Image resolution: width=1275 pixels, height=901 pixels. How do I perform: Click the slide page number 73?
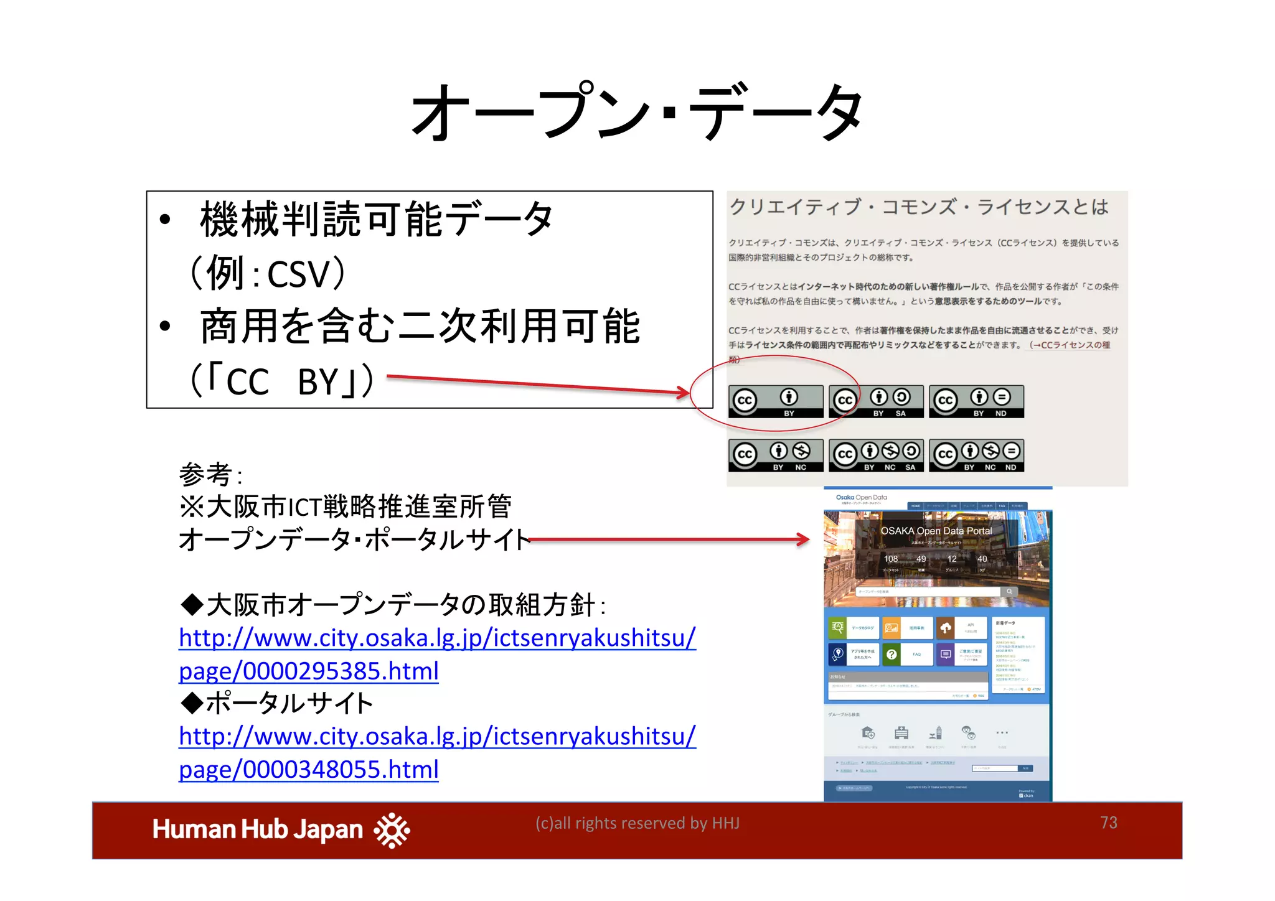click(x=1109, y=823)
